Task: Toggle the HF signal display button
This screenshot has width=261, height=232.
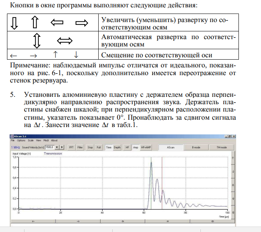Action: pyautogui.click(x=127, y=147)
